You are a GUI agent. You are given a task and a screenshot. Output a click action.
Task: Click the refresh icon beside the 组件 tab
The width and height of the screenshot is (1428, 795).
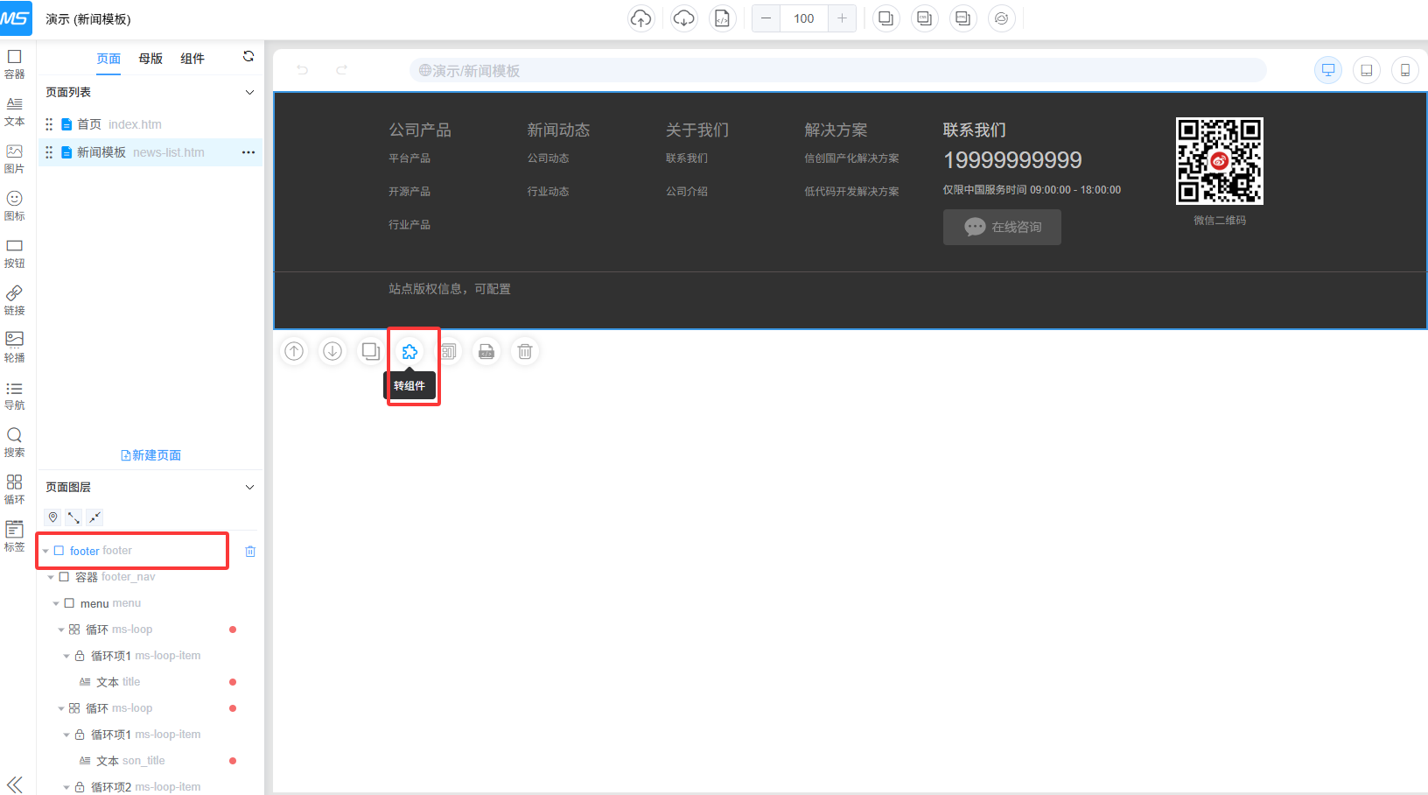[248, 57]
